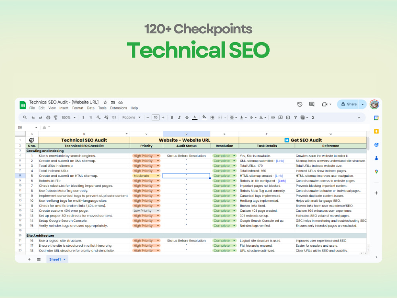Open the borders tool
The height and width of the screenshot is (298, 397).
212,118
